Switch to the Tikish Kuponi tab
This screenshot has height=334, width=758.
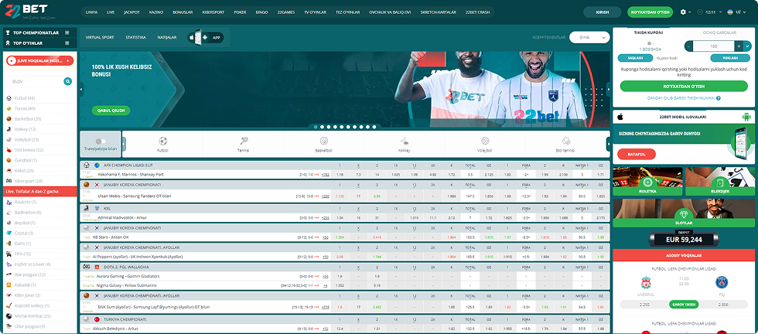click(648, 33)
